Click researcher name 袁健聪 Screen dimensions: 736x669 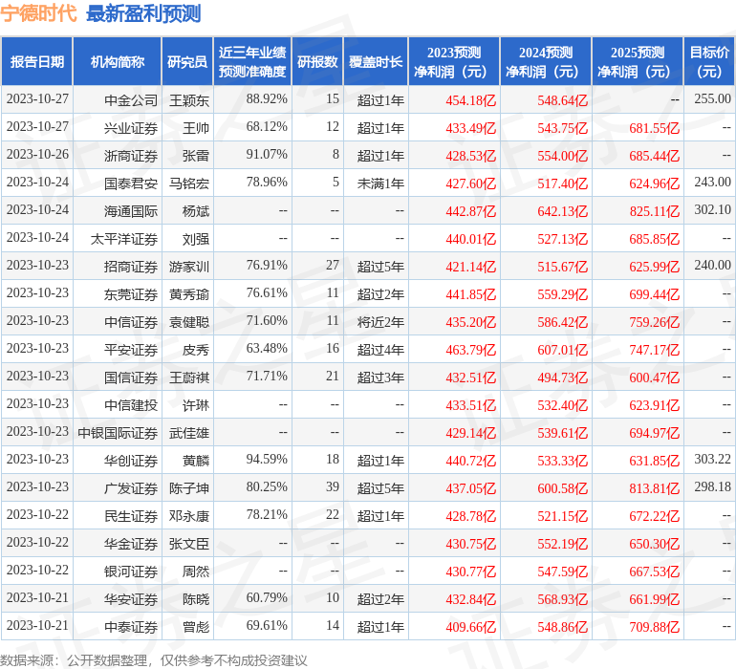coord(189,321)
